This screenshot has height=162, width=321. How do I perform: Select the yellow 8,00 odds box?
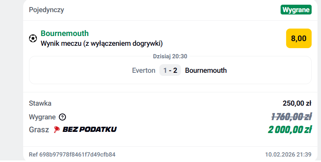point(299,38)
